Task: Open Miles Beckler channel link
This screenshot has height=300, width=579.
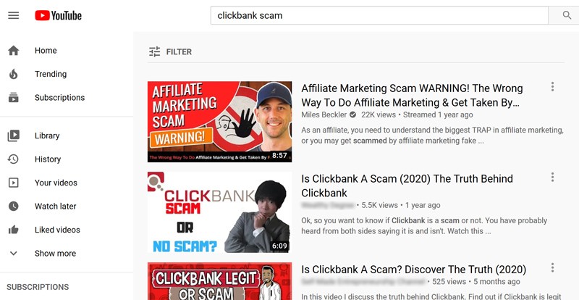Action: tap(324, 114)
